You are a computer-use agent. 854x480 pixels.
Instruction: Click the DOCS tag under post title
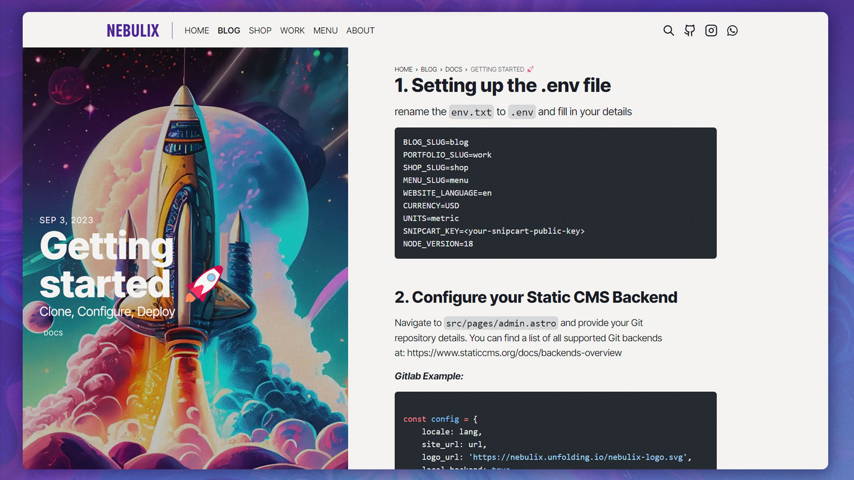pos(53,333)
